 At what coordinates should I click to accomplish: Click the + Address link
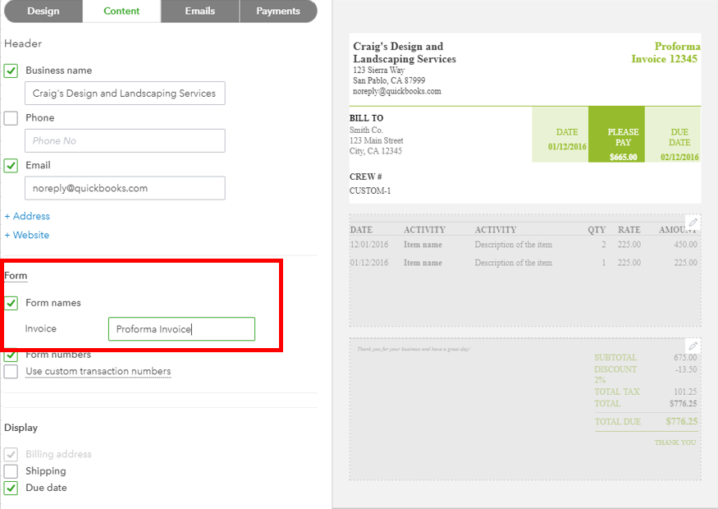27,217
